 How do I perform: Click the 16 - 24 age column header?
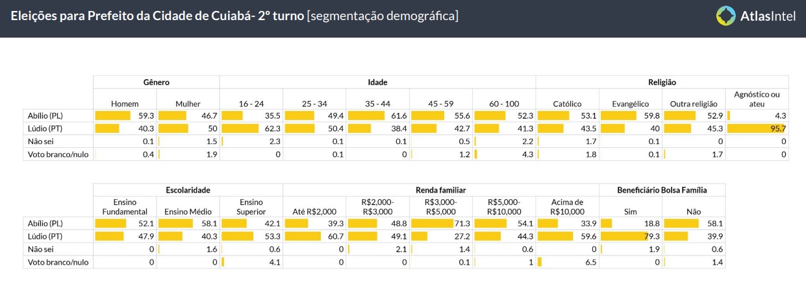(251, 103)
